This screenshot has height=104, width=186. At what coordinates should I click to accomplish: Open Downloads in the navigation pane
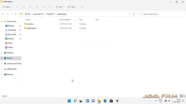pyautogui.click(x=12, y=30)
